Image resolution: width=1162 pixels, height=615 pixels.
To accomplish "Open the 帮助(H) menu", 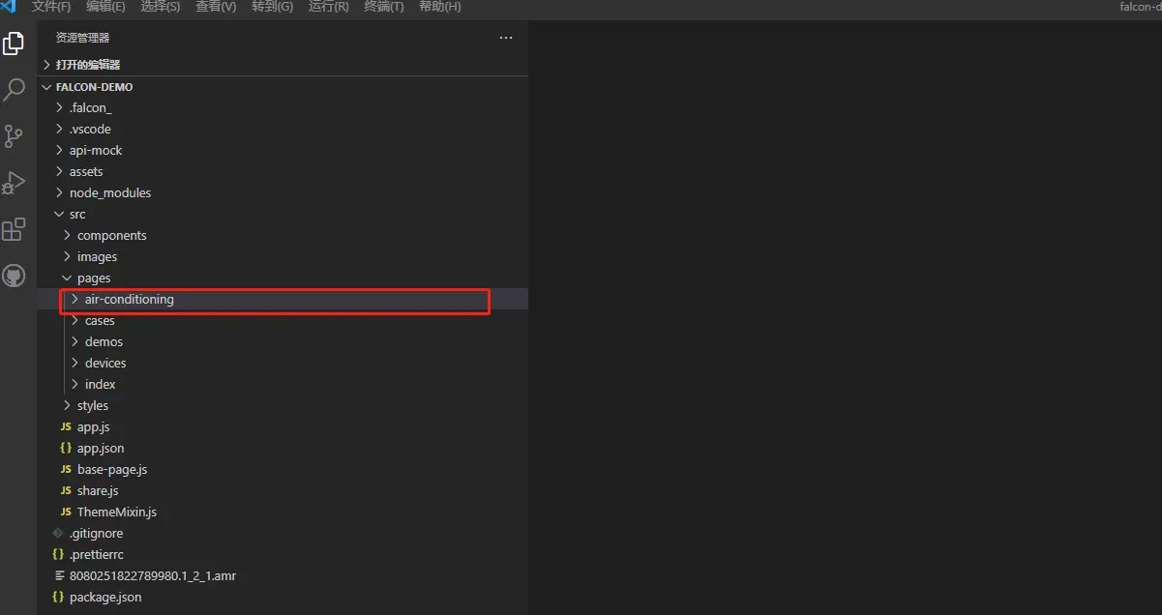I will 440,7.
